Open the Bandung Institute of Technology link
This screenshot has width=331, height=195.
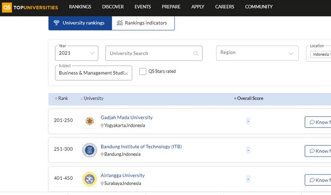click(141, 147)
